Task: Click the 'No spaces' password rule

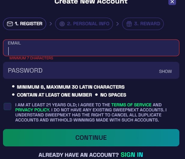Action: pyautogui.click(x=113, y=95)
